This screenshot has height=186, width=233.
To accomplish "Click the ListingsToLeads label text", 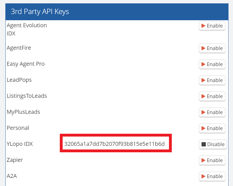I will click(27, 96).
